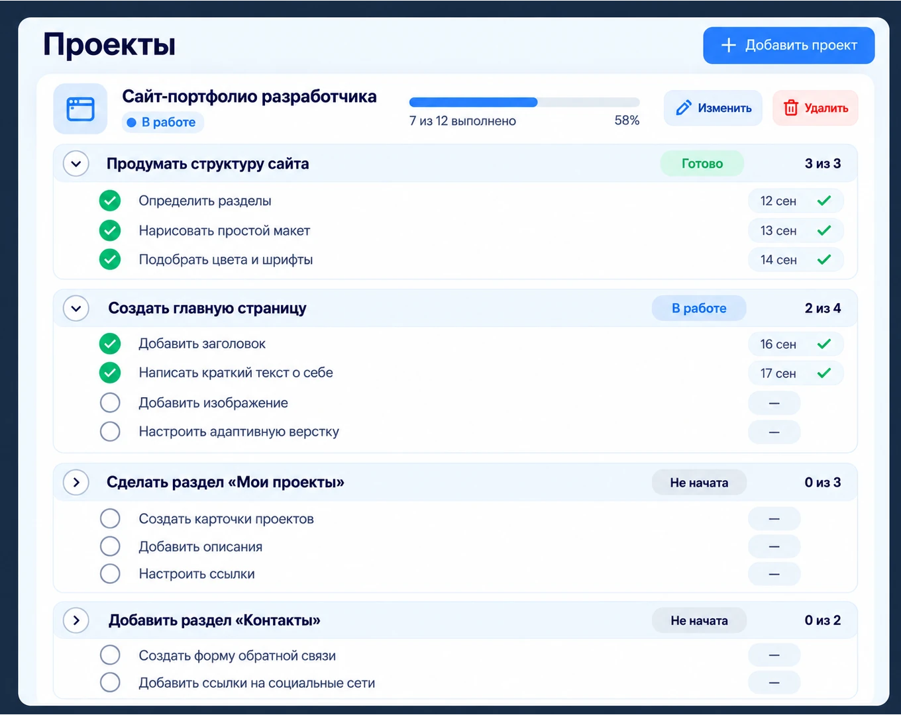Image resolution: width=901 pixels, height=715 pixels.
Task: Click the Готово status badge
Action: pos(702,164)
